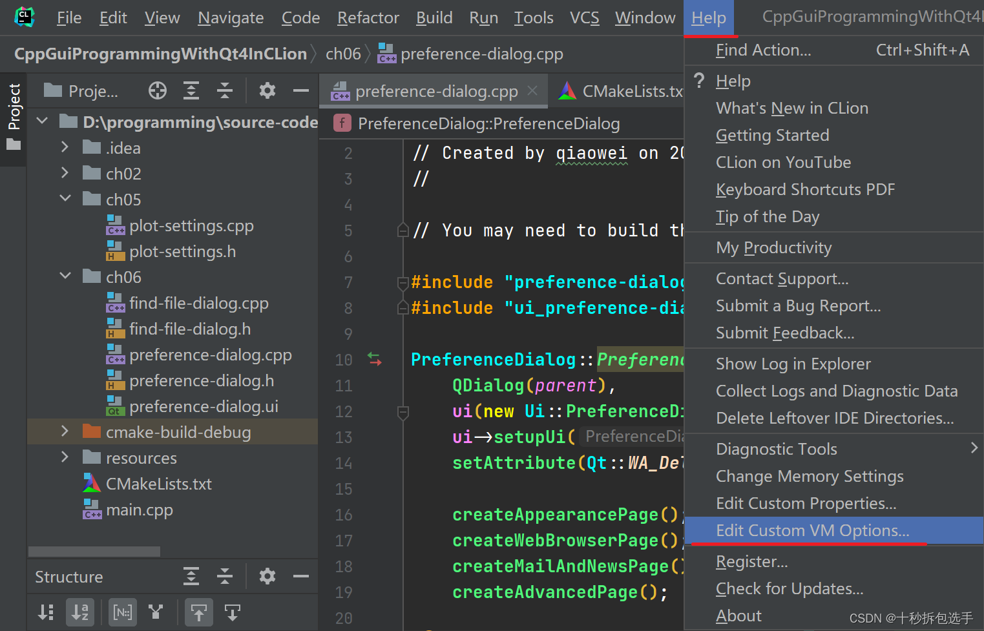Open Project panel settings gear
This screenshot has height=631, width=984.
(x=267, y=91)
